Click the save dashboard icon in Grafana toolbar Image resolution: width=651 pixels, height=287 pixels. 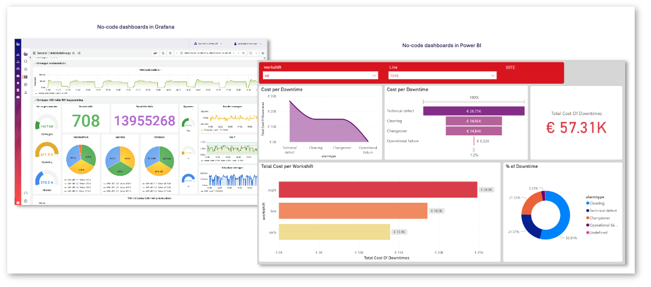pos(163,53)
